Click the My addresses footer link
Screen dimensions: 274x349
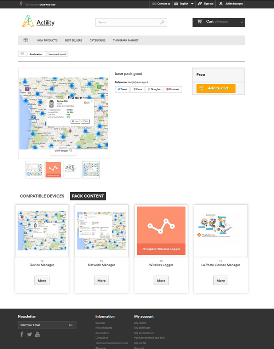[x=142, y=328]
